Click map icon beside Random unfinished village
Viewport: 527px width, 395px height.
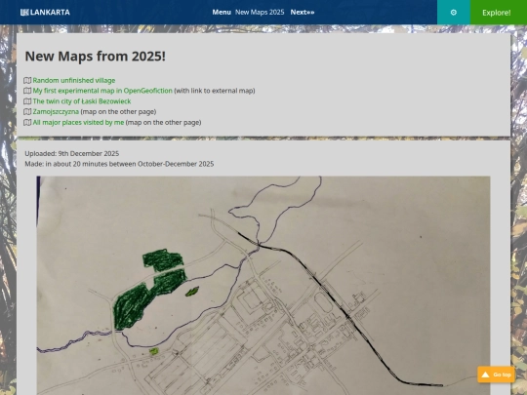coord(27,80)
